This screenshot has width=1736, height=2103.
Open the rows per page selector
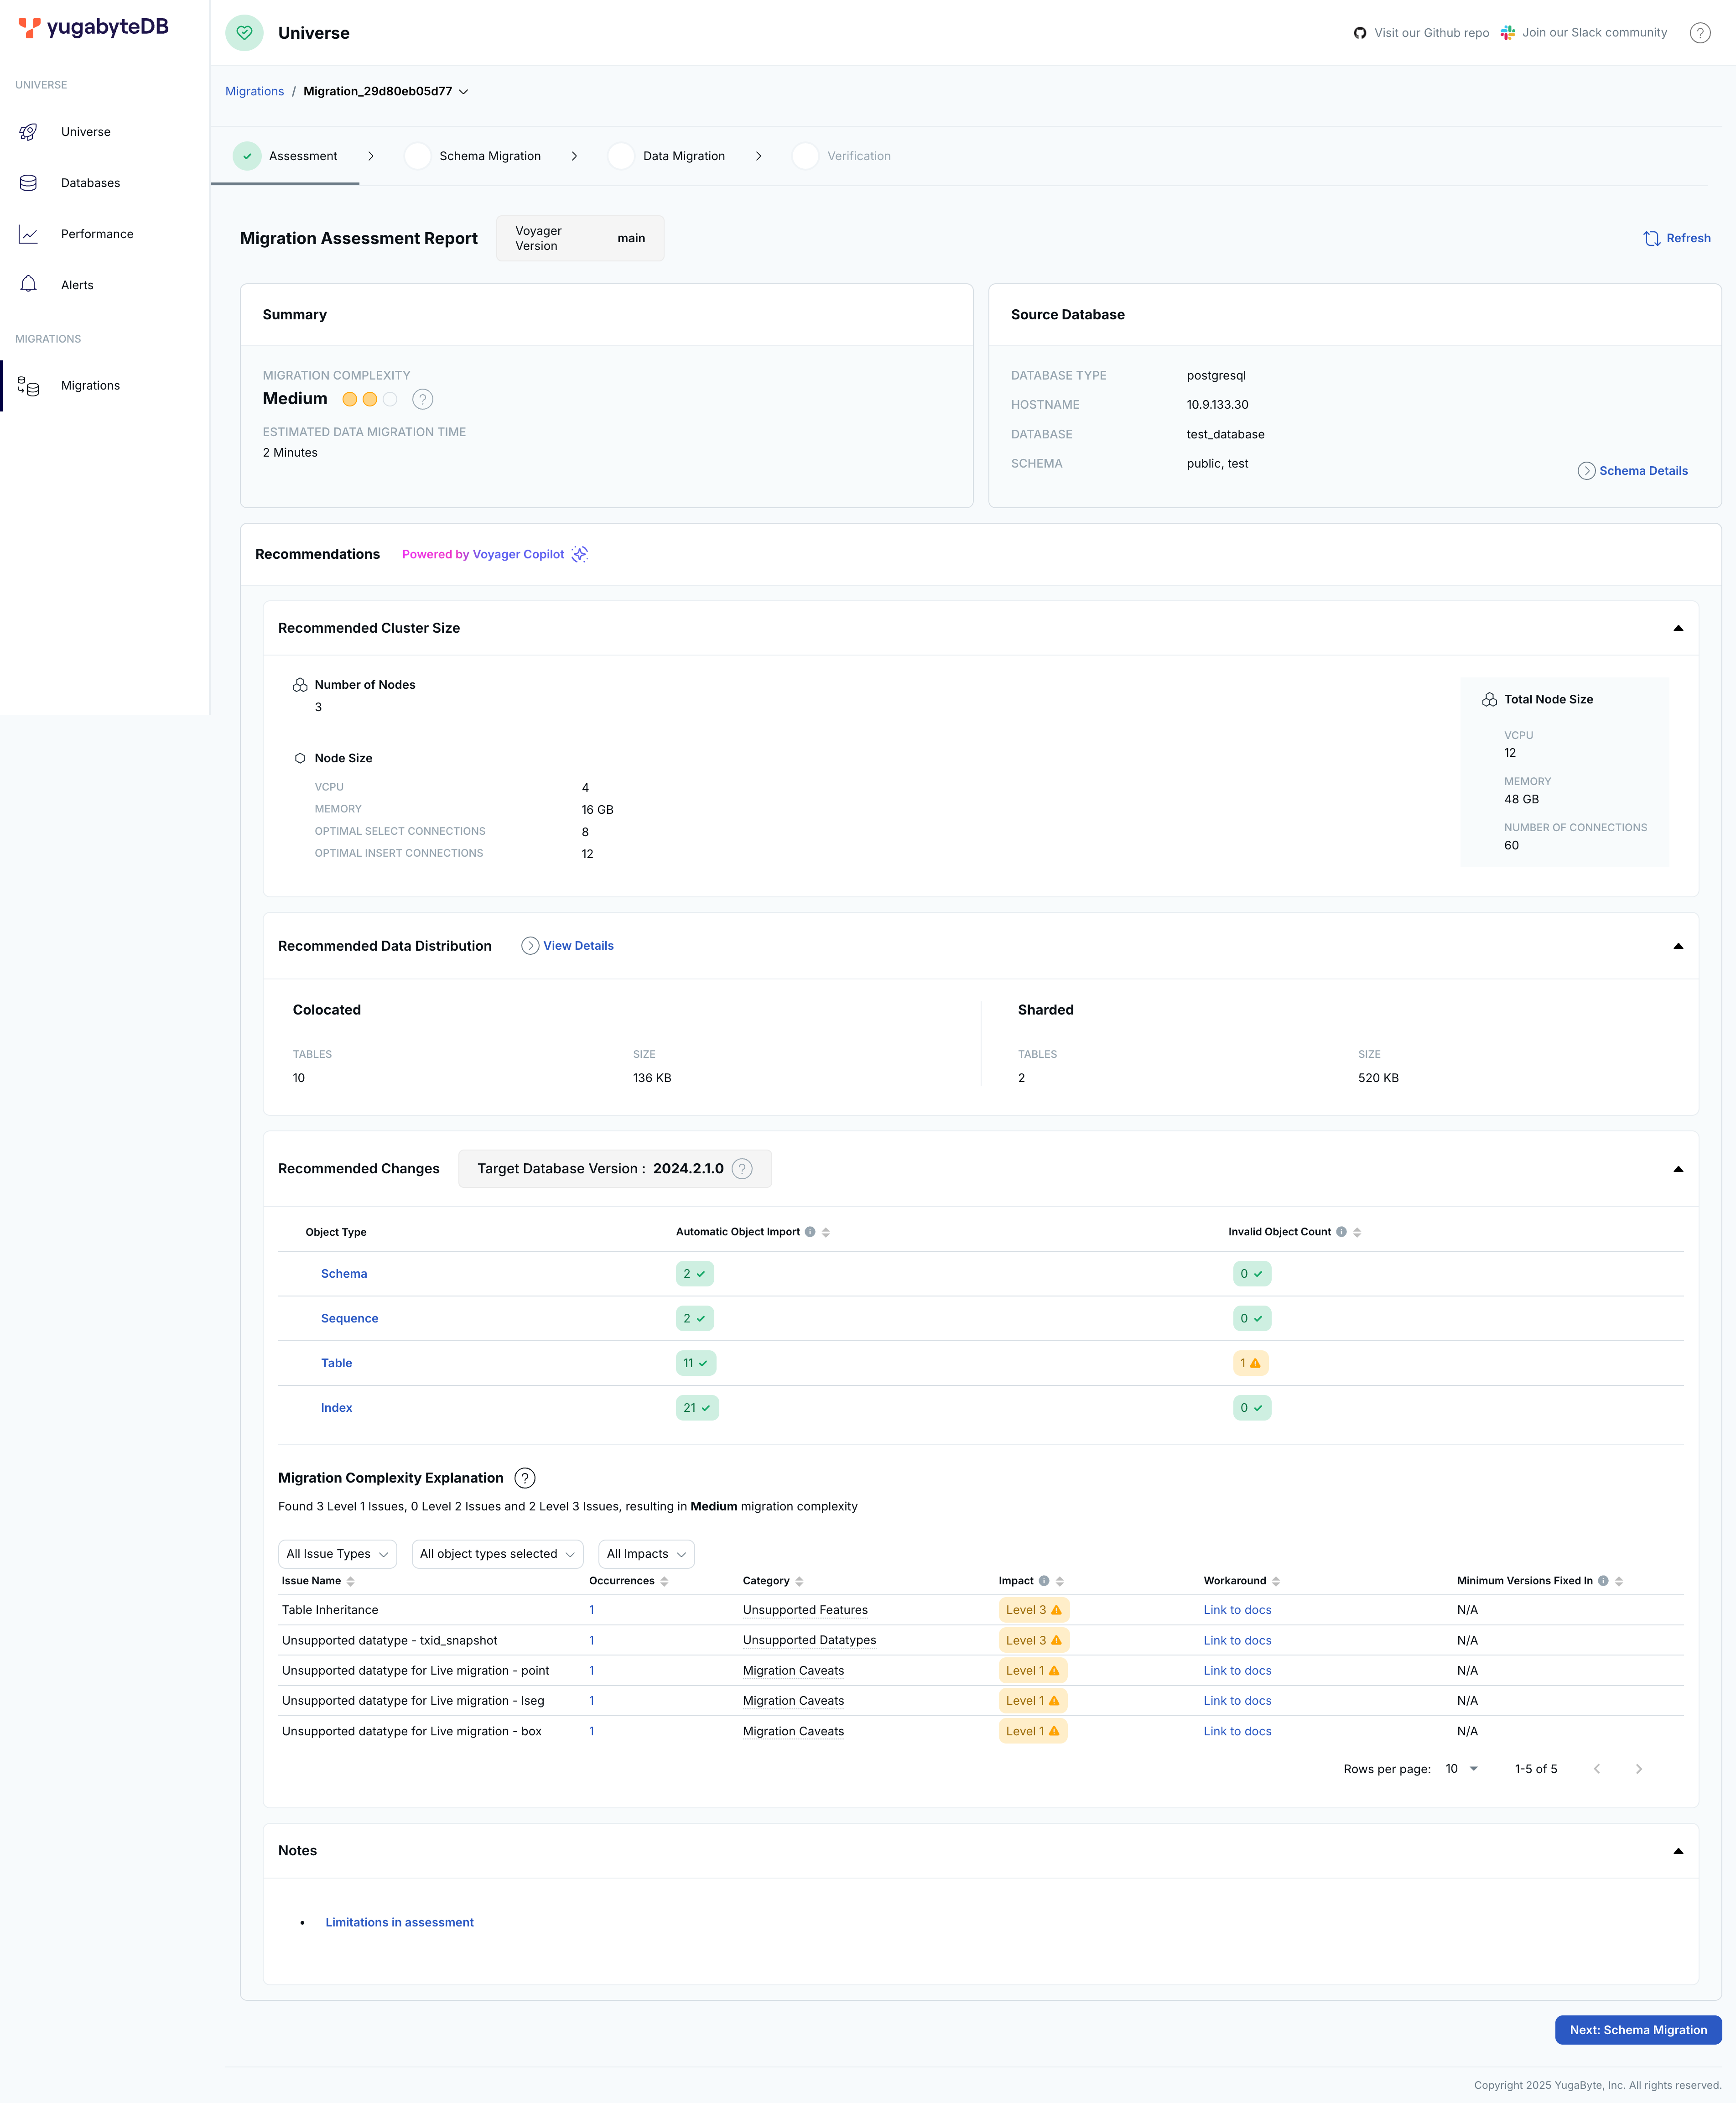[1462, 1769]
